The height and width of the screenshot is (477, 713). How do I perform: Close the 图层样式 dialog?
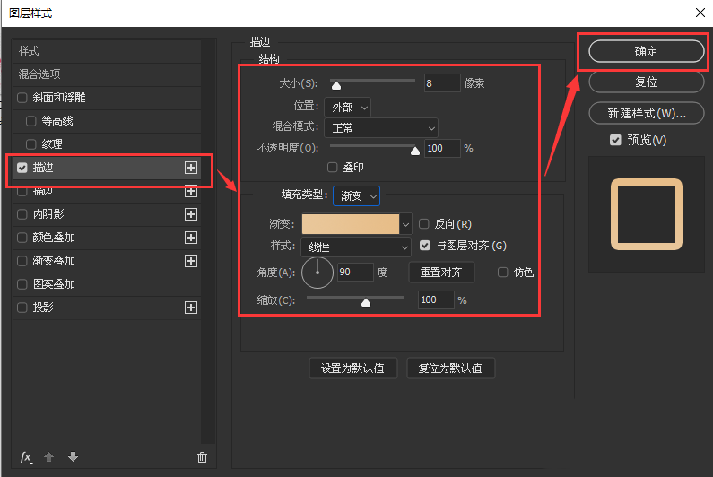pyautogui.click(x=700, y=13)
